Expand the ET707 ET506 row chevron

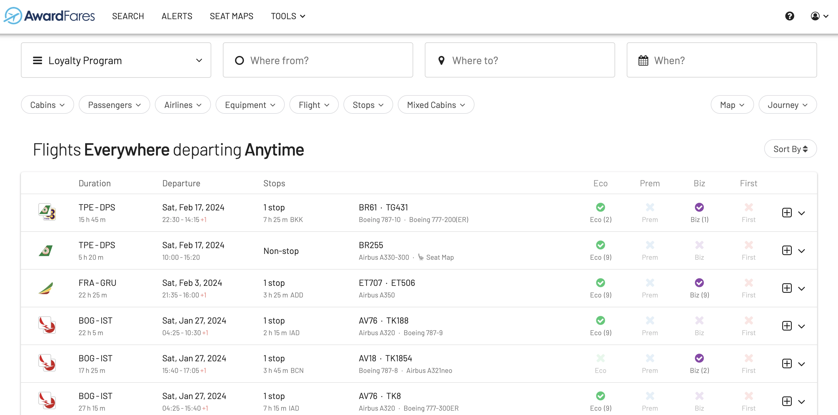(802, 288)
